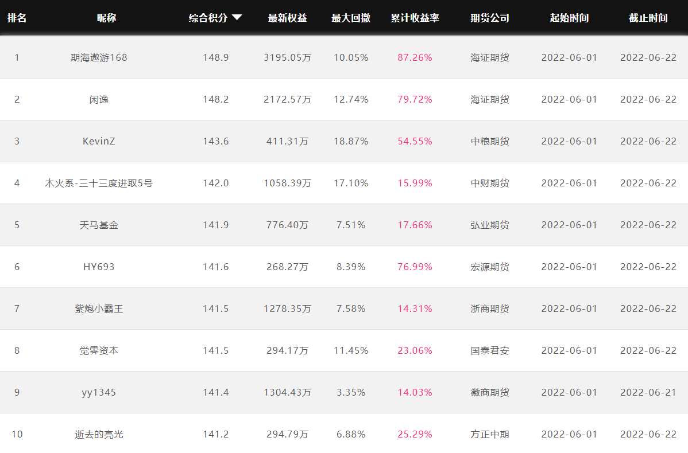Open the HY693 nickname
688x453 pixels.
point(99,267)
